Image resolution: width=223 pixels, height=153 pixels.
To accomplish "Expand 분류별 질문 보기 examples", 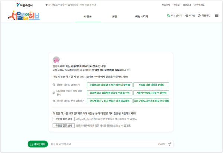I will point(63,119).
